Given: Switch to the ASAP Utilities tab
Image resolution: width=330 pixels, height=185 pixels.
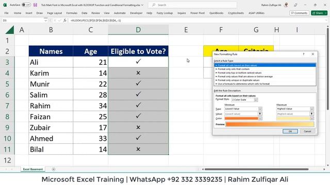Looking at the screenshot, I should point(256,13).
